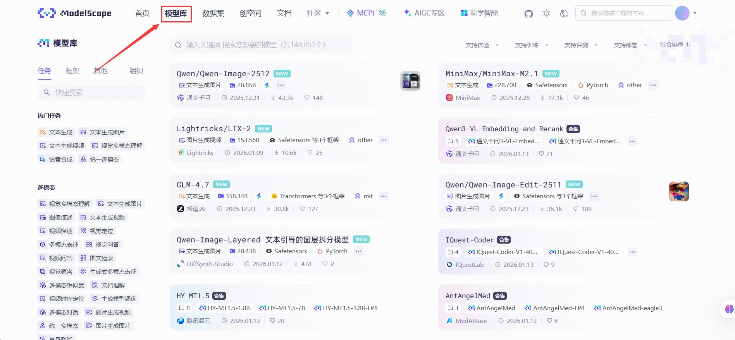
Task: Open the 综合排序 sort dropdown
Action: 675,45
